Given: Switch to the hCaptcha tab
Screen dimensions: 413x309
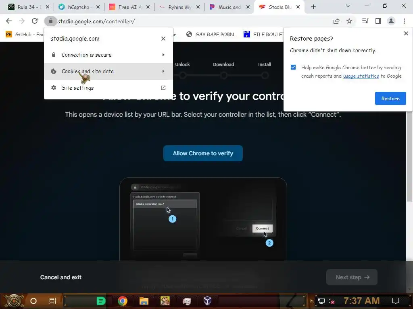Looking at the screenshot, I should tap(79, 7).
